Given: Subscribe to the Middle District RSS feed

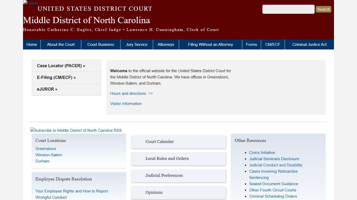Looking at the screenshot, I should tap(76, 130).
